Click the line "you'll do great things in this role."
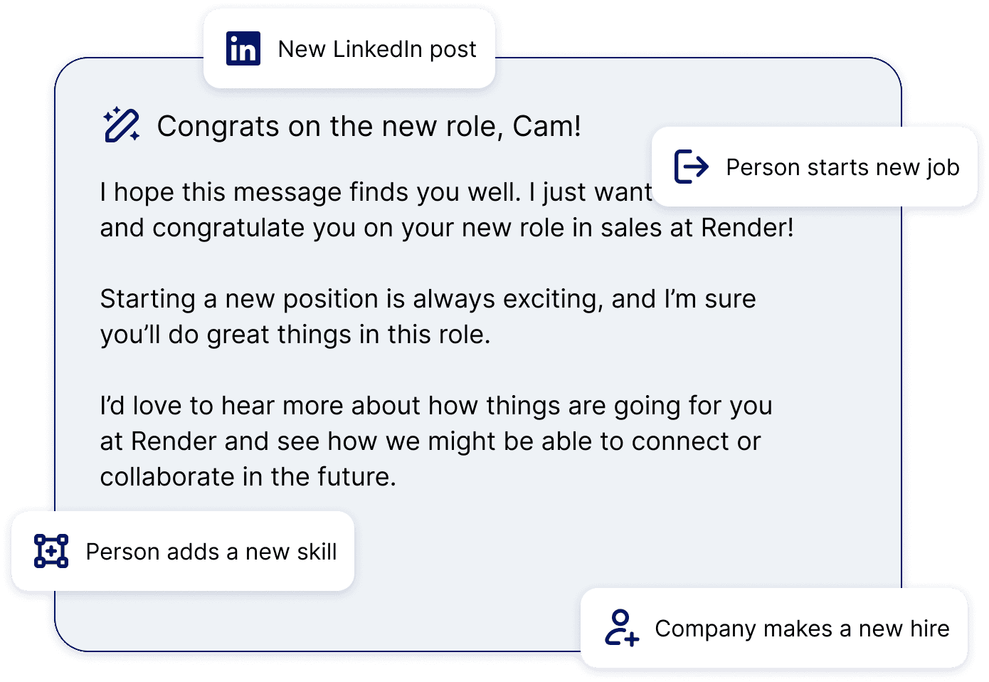 [295, 335]
